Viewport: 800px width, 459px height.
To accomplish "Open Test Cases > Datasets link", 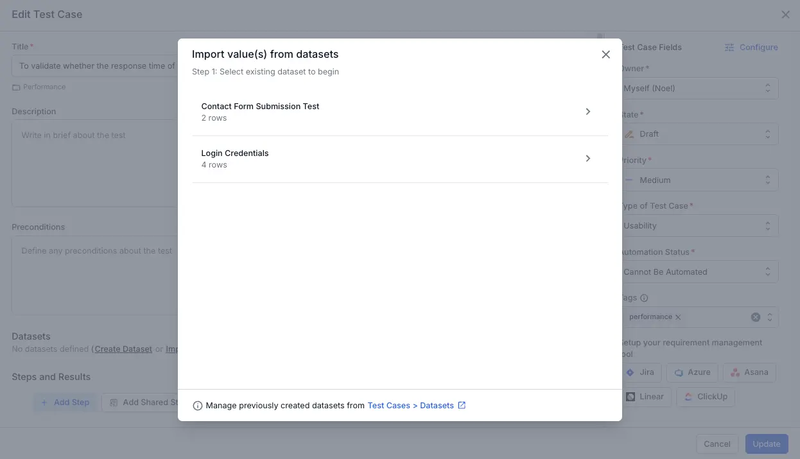I will (x=410, y=406).
